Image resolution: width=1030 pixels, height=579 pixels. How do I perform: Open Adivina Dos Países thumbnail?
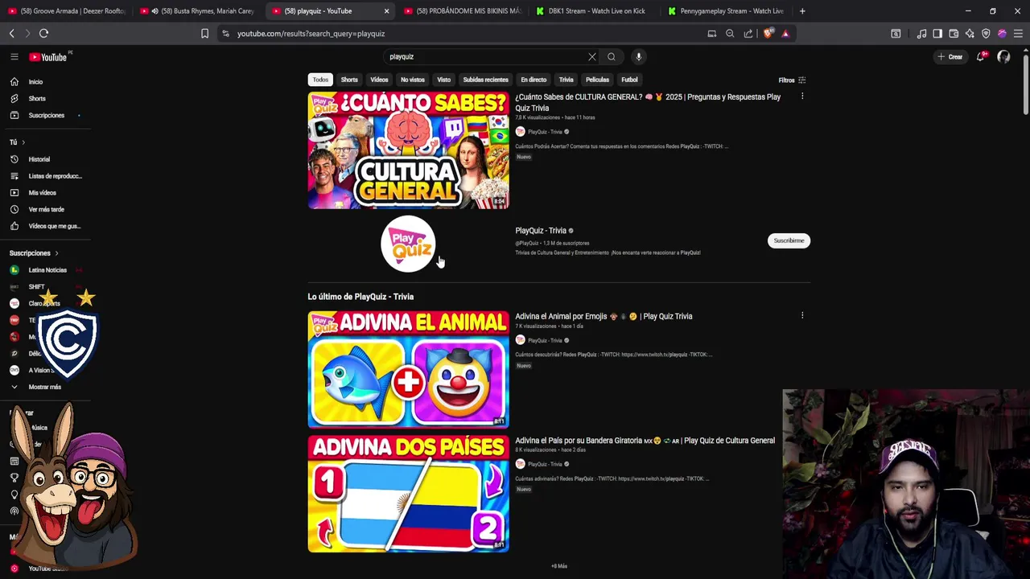(x=408, y=494)
